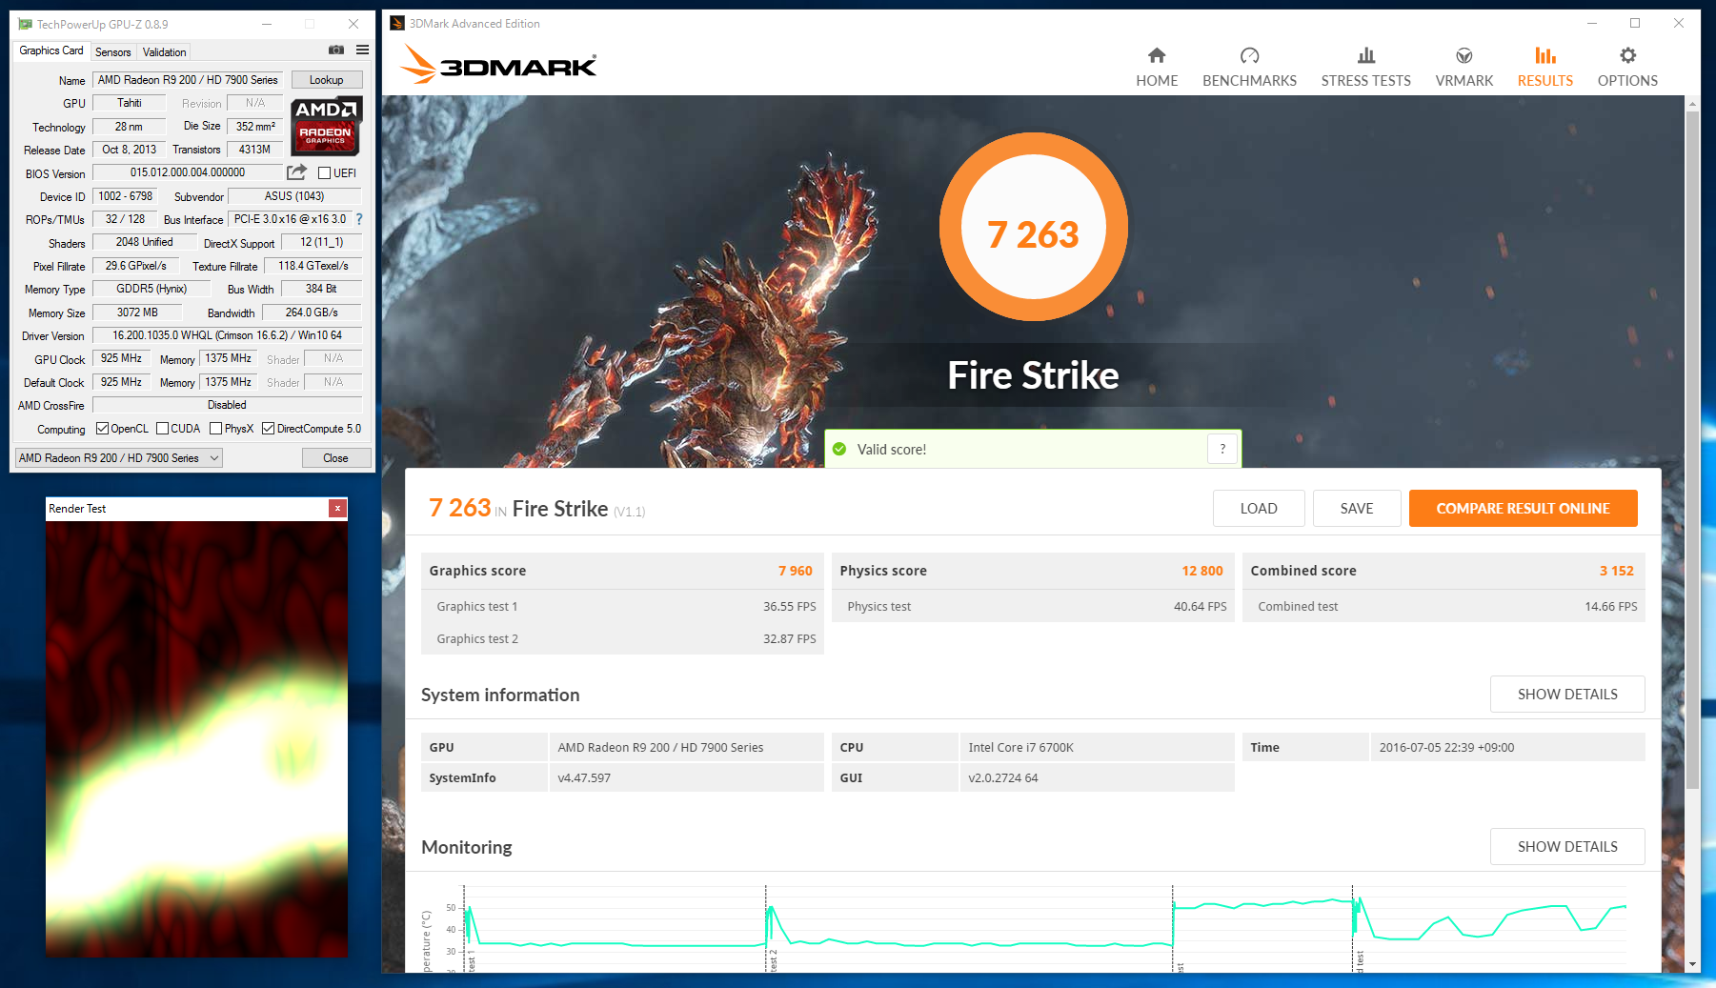Click COMPARE RESULT ONLINE
This screenshot has width=1716, height=988.
tap(1523, 509)
